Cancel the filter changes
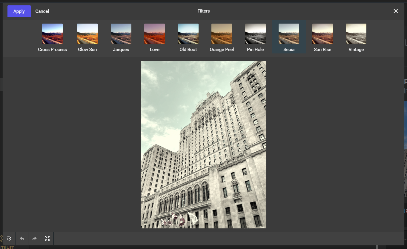407x249 pixels. 42,11
